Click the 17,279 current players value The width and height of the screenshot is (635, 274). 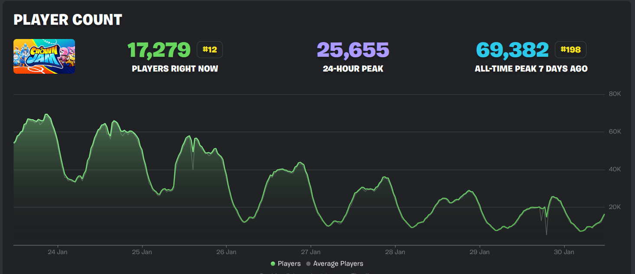(159, 50)
